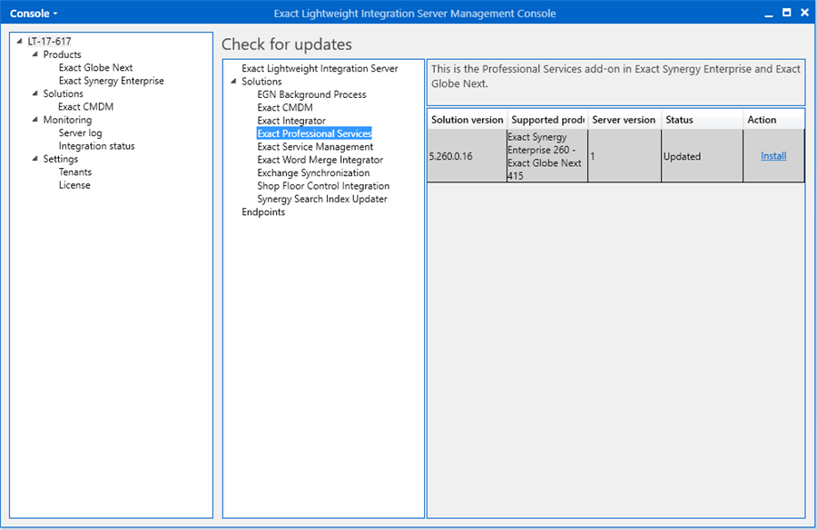
Task: Select Exchange Synchronization solution
Action: pyautogui.click(x=314, y=172)
